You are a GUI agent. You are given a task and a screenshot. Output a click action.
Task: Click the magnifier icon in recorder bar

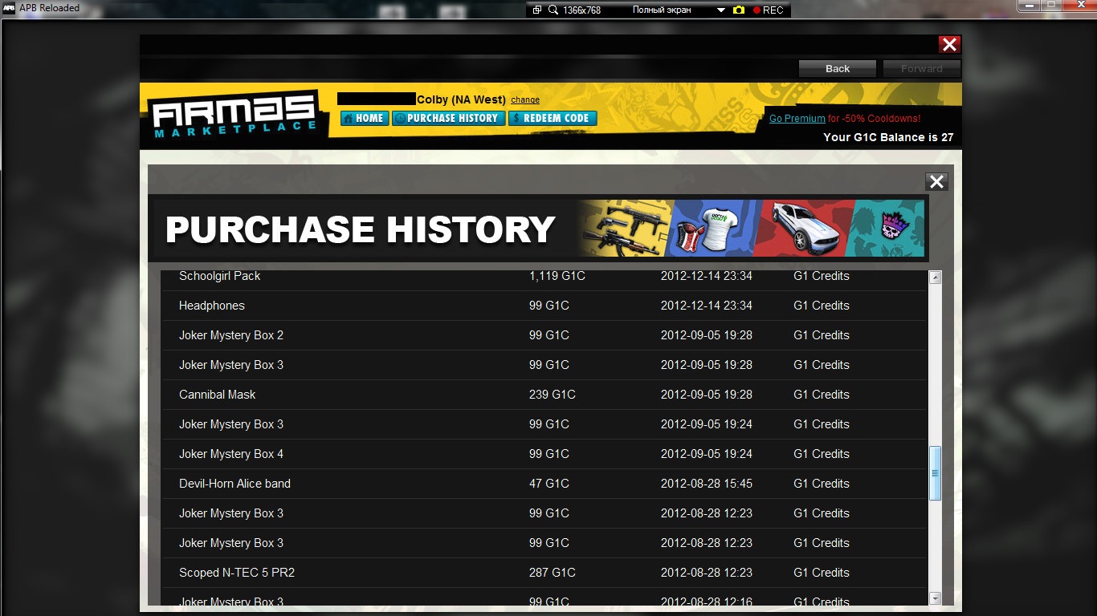[553, 10]
